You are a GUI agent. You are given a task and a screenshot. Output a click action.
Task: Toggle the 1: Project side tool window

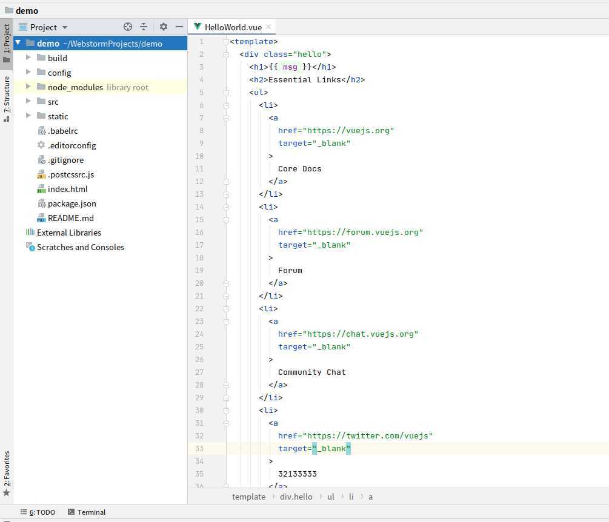coord(6,44)
